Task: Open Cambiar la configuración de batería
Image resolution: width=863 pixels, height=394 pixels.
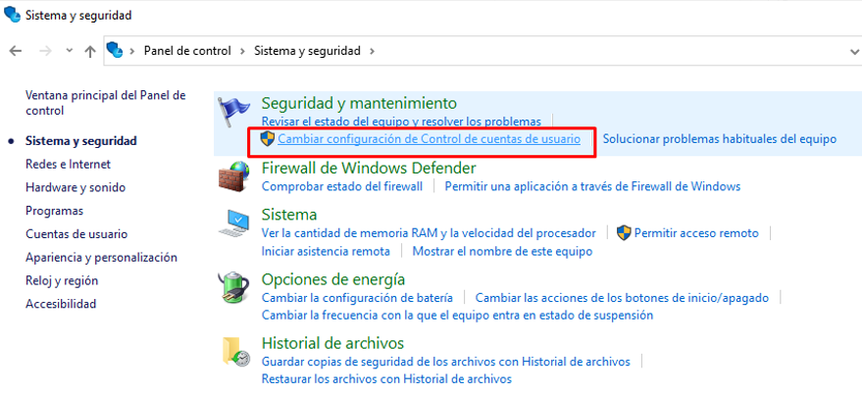Action: click(357, 297)
